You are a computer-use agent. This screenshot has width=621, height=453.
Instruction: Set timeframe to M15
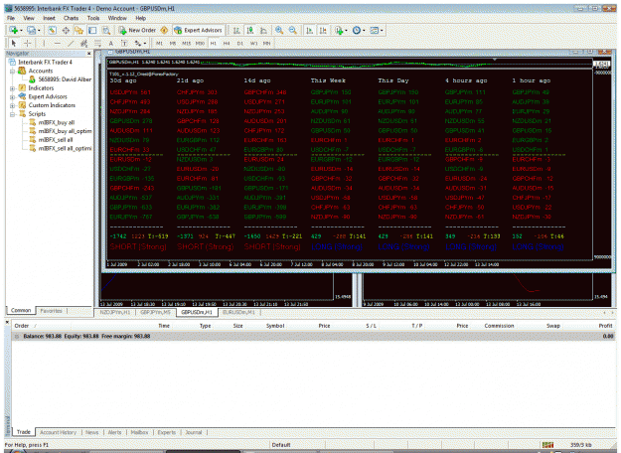tap(186, 43)
